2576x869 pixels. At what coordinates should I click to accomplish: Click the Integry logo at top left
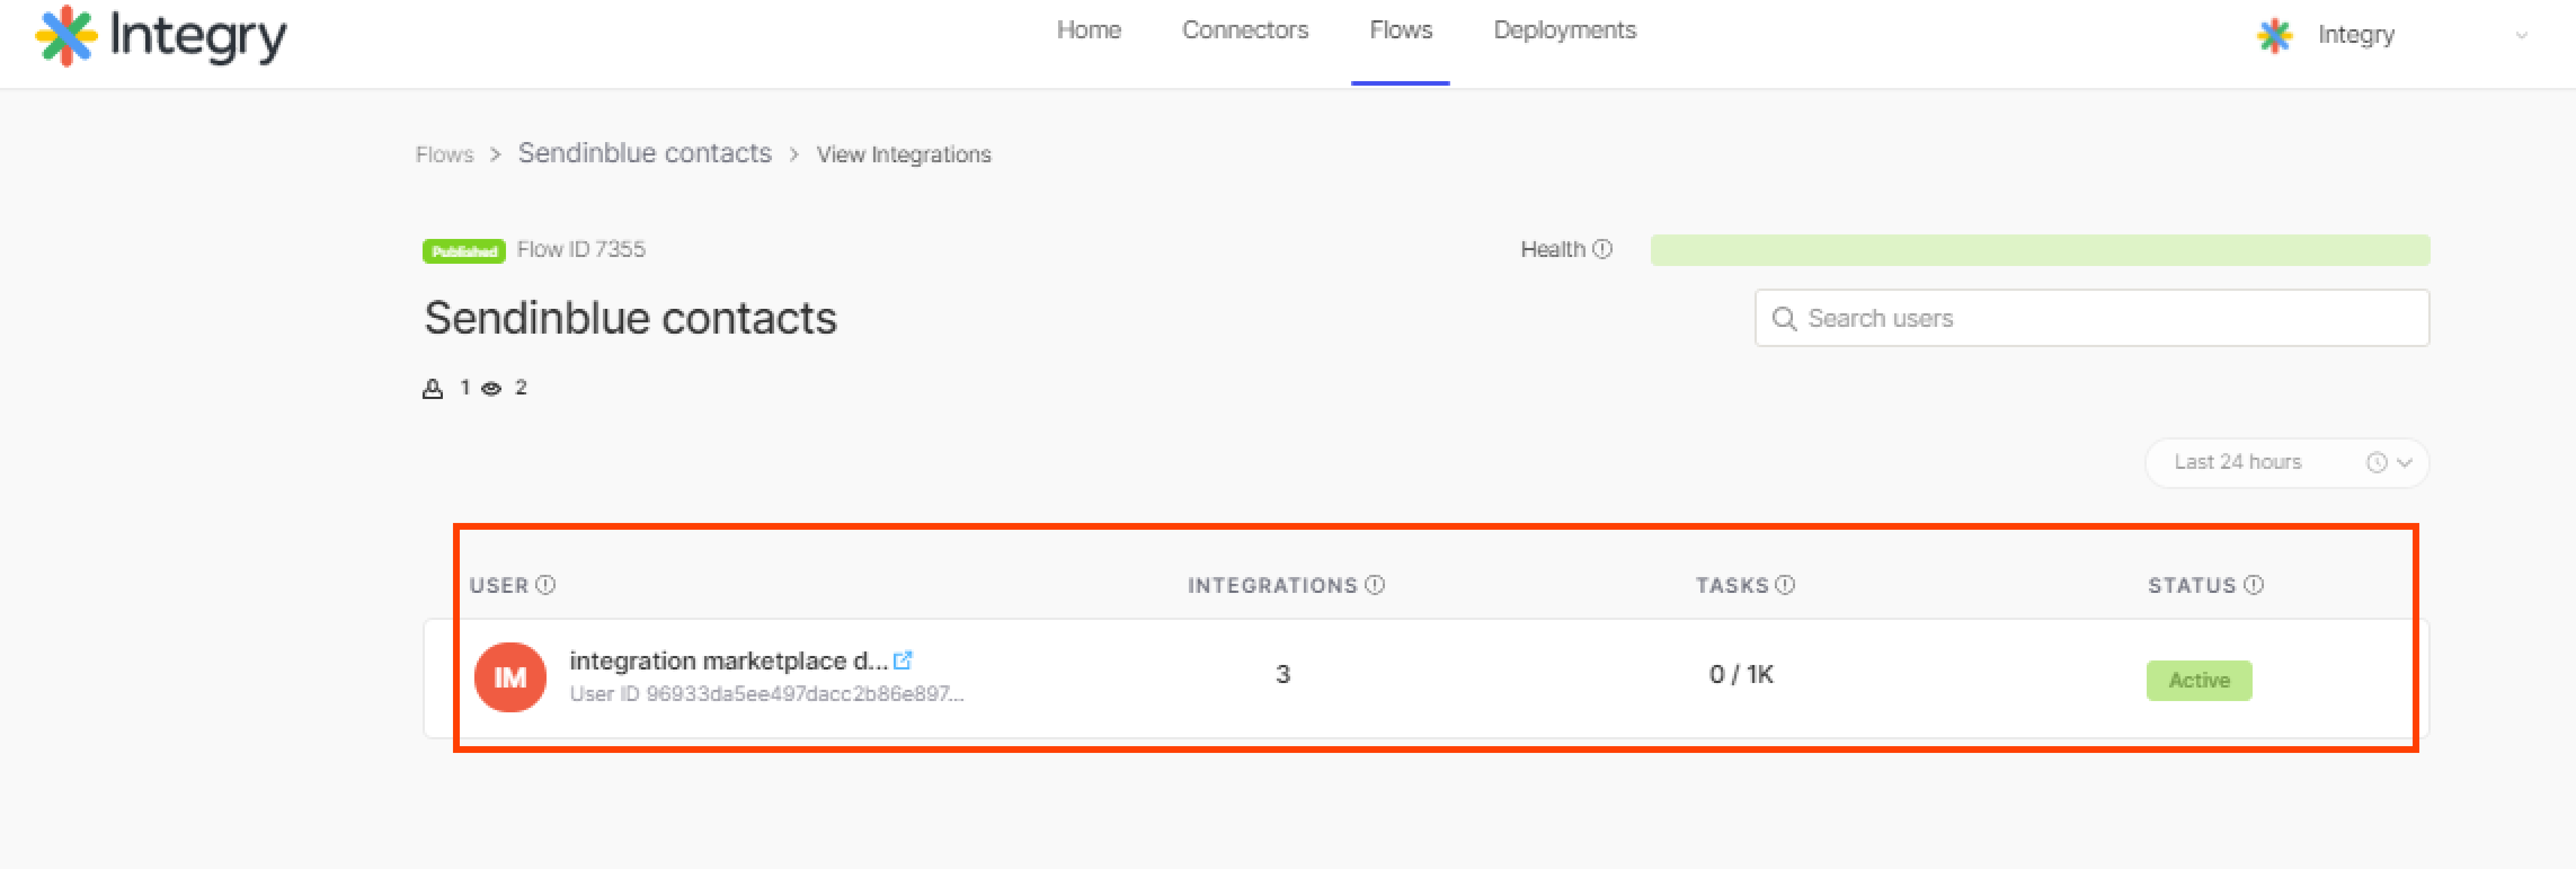tap(161, 36)
